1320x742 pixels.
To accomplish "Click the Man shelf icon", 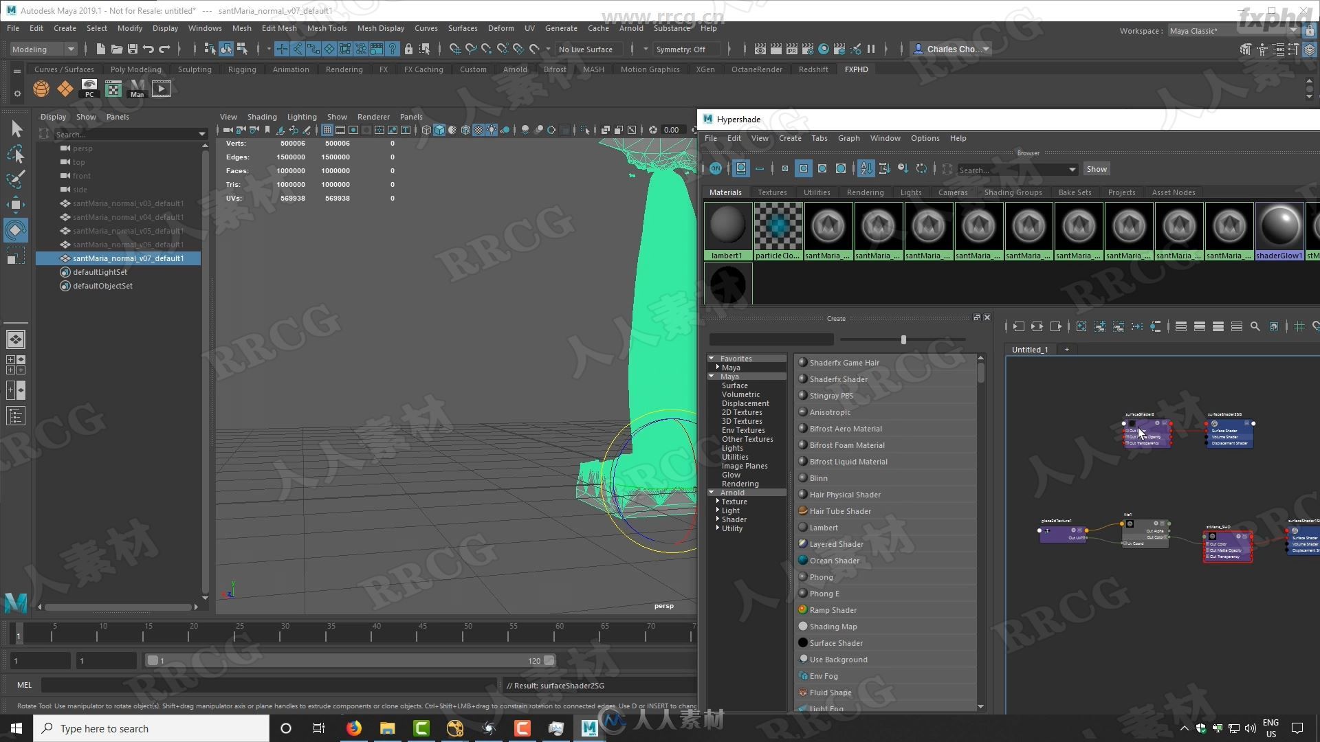I will coord(137,89).
